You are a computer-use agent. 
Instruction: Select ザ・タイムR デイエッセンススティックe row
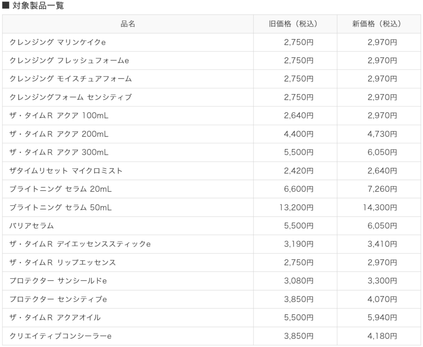pos(80,244)
